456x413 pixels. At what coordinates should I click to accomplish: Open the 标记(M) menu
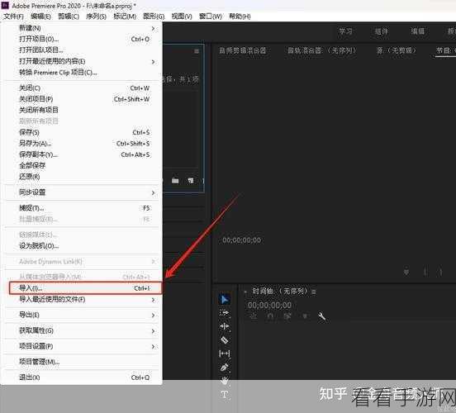tap(125, 17)
